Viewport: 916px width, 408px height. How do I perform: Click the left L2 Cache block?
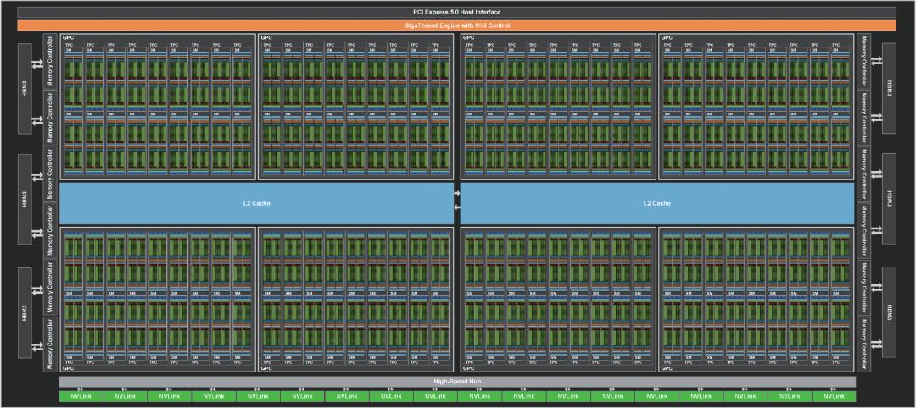(x=256, y=203)
